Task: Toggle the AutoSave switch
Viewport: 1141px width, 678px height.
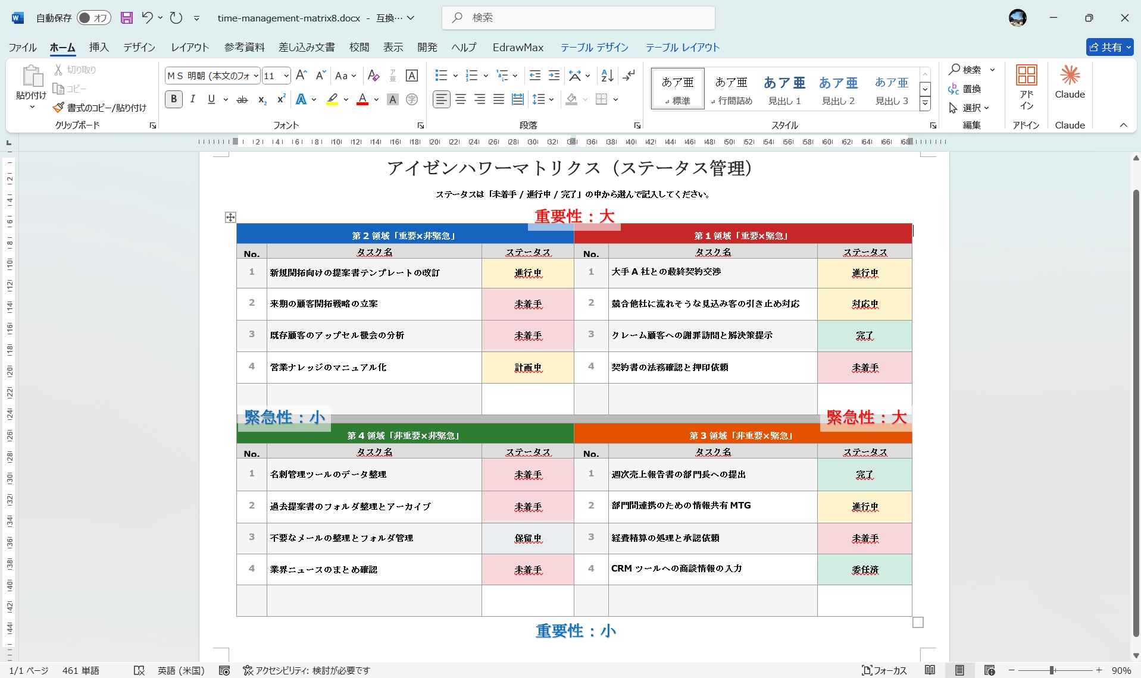Action: pos(94,18)
